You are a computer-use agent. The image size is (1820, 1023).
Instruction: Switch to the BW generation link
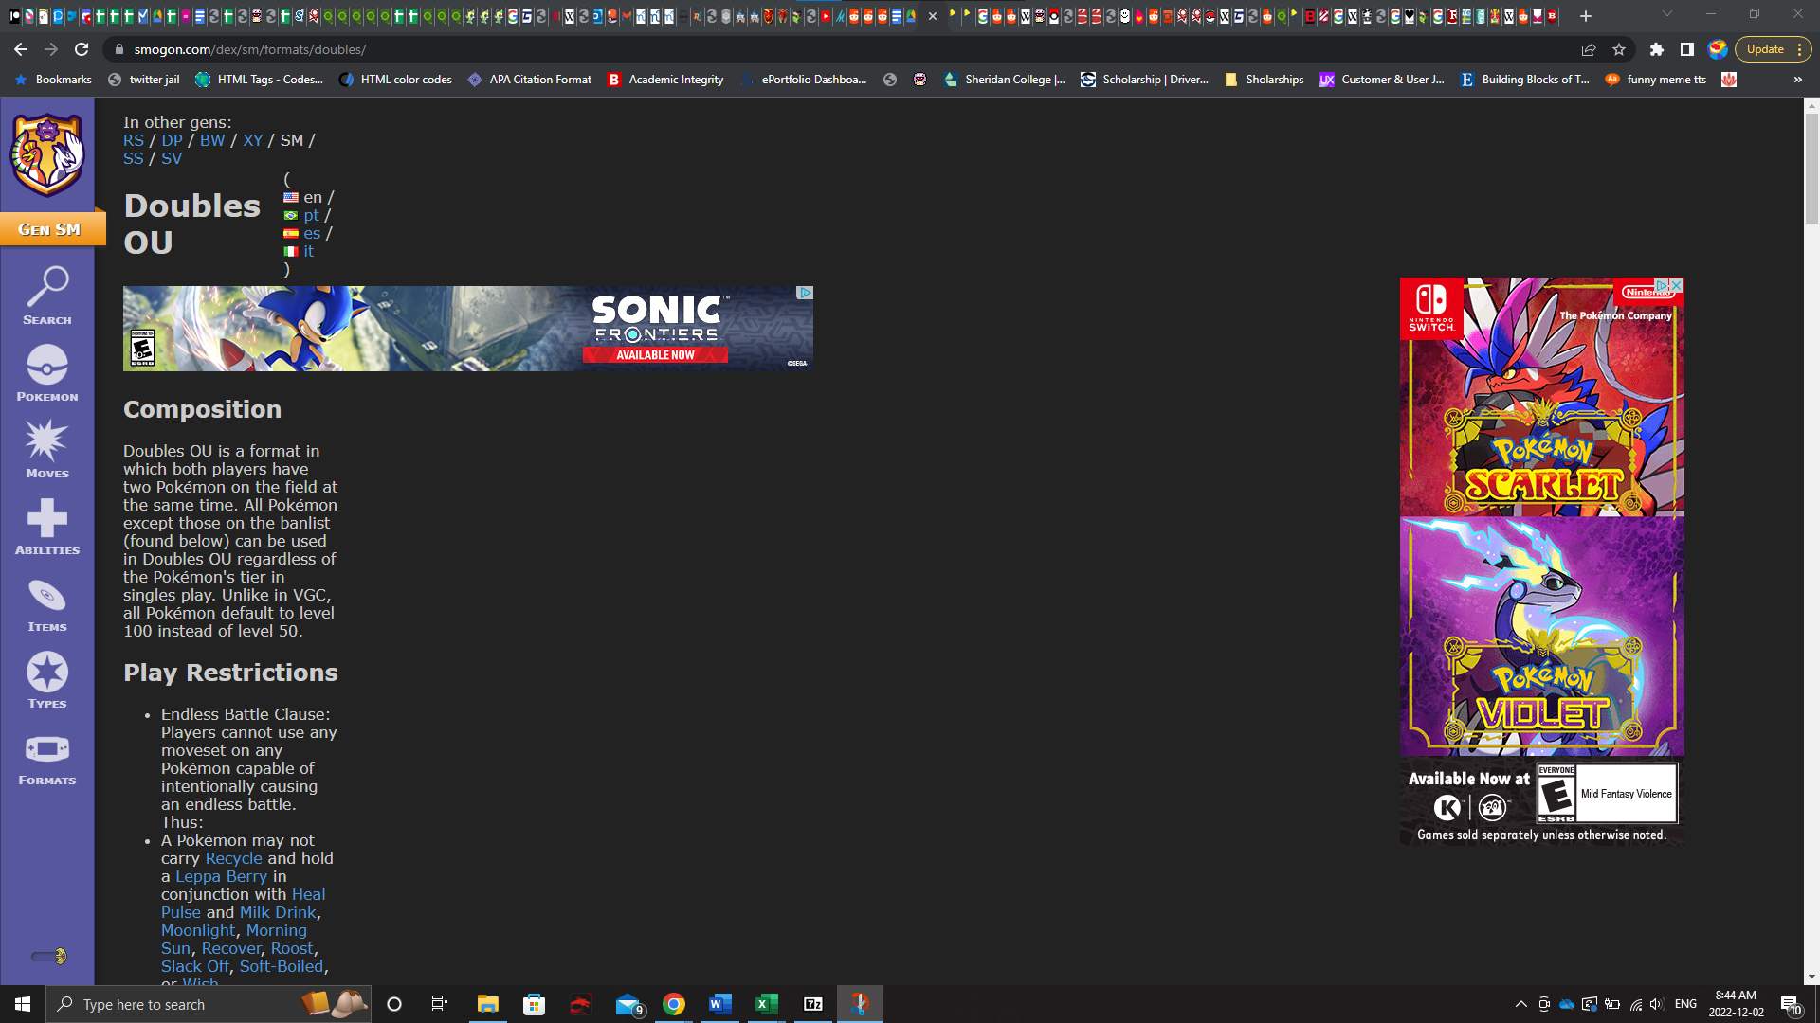(212, 140)
